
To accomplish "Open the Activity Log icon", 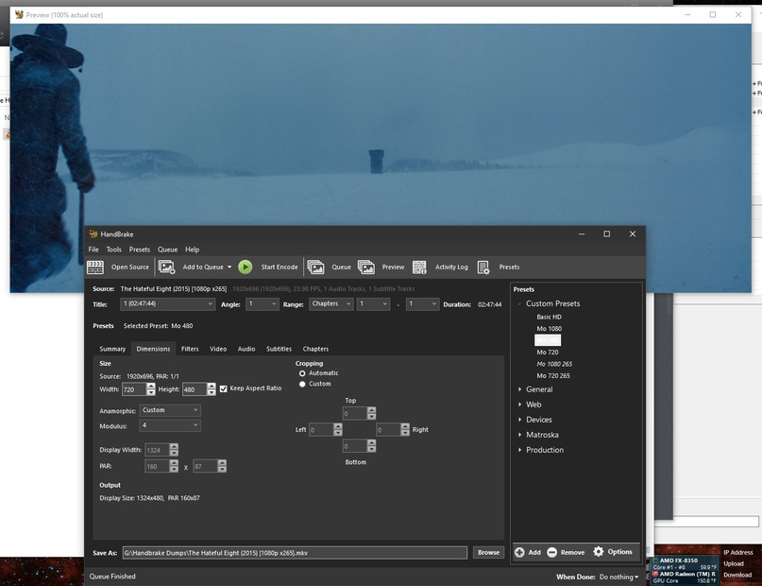I will point(419,267).
